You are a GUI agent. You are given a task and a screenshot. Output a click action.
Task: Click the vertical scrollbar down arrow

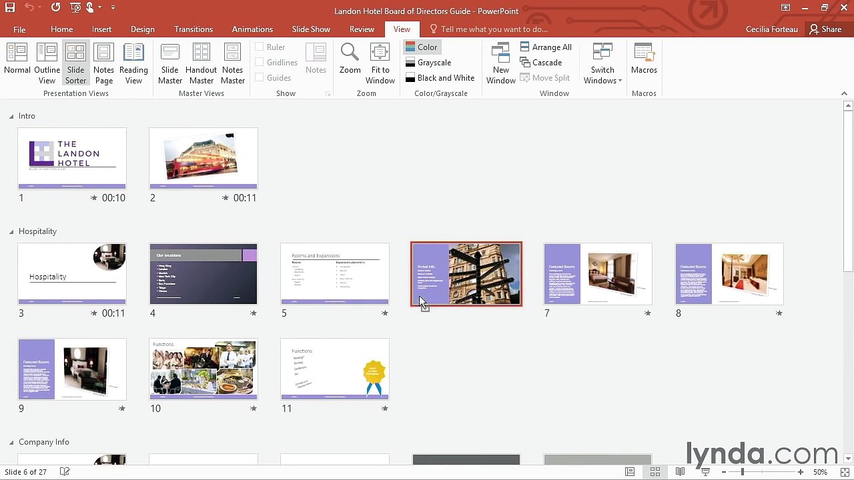tap(848, 459)
